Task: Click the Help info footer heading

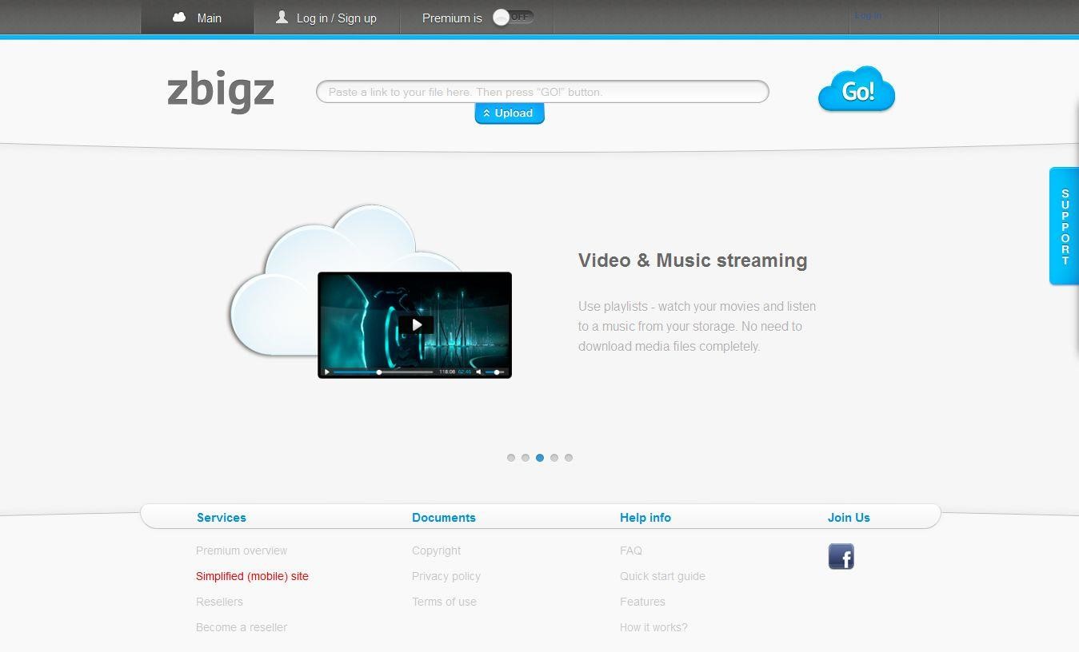Action: click(645, 518)
